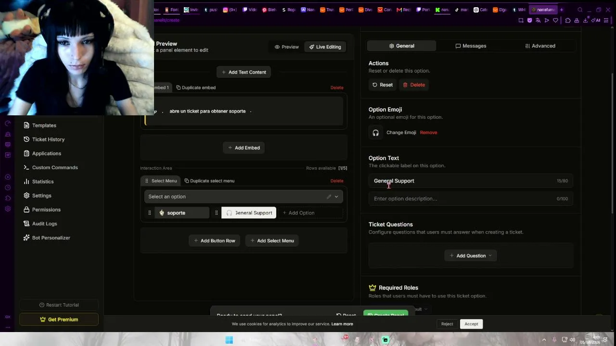
Task: Click the pencil edit icon in select menu
Action: click(329, 197)
